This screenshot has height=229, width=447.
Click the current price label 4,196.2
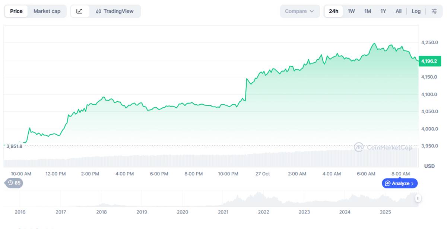(430, 61)
